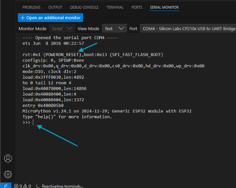Expand the Monitor Mode dropdown
The width and height of the screenshot is (236, 188).
pyautogui.click(x=62, y=29)
